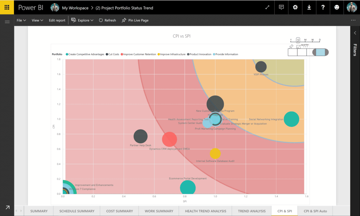
Task: Click the user avatar beside My Workspace
Action: point(55,8)
